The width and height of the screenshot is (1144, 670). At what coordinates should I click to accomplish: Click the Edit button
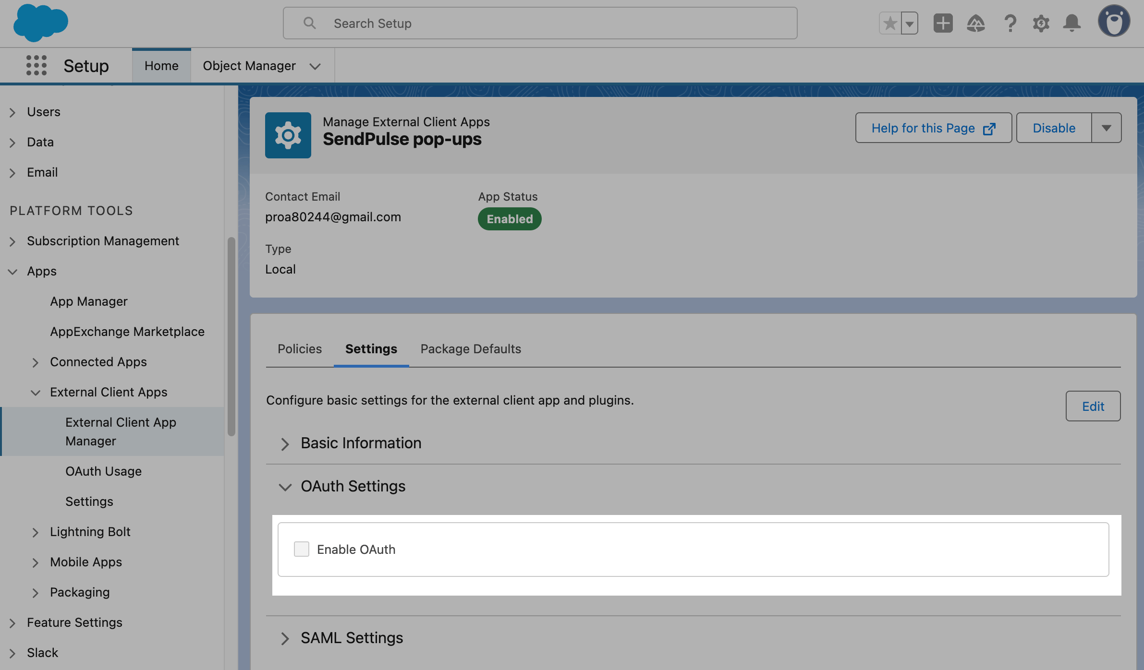coord(1093,407)
